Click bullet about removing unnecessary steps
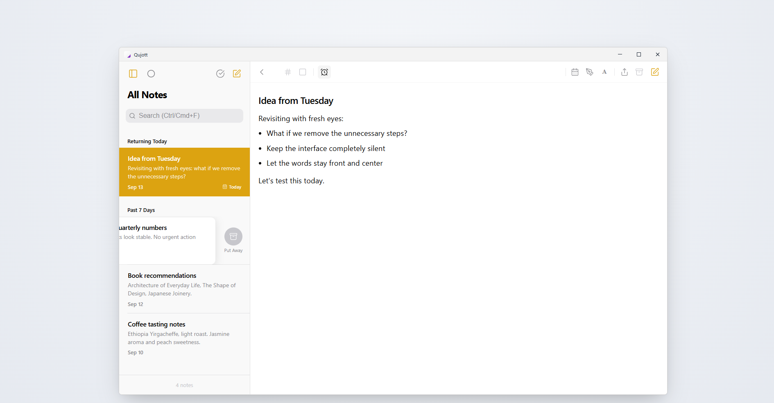The width and height of the screenshot is (774, 403). 337,133
